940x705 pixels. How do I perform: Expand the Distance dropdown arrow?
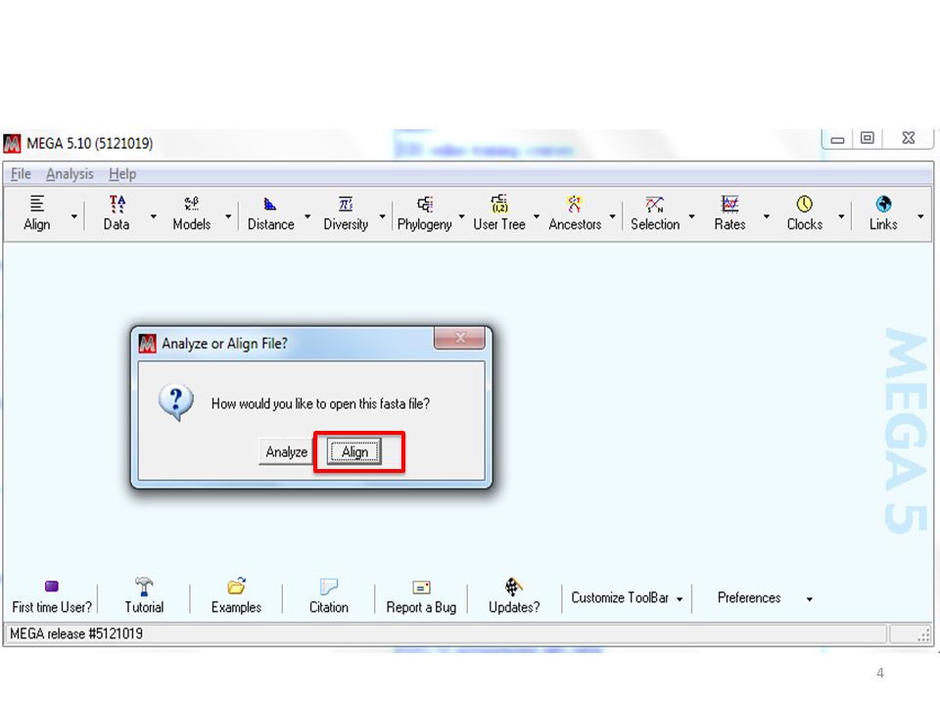pyautogui.click(x=307, y=216)
